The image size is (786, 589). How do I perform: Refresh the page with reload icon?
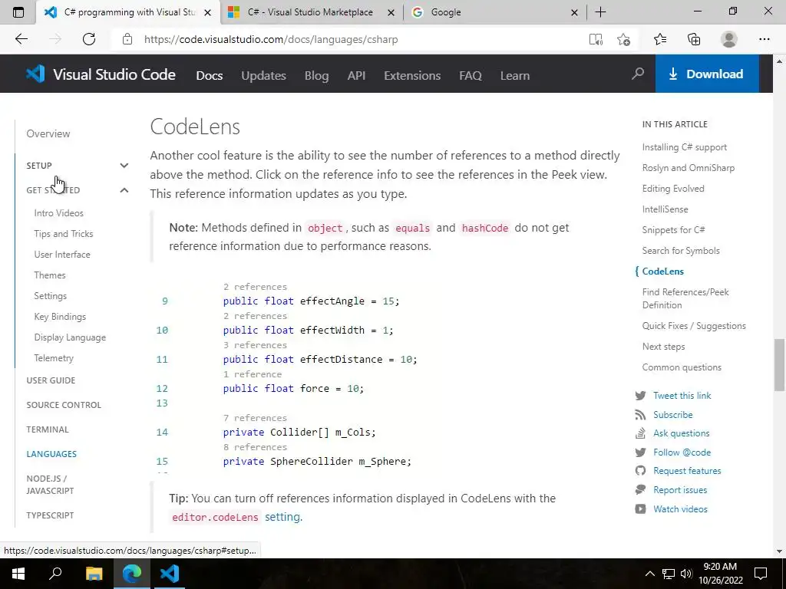point(89,39)
